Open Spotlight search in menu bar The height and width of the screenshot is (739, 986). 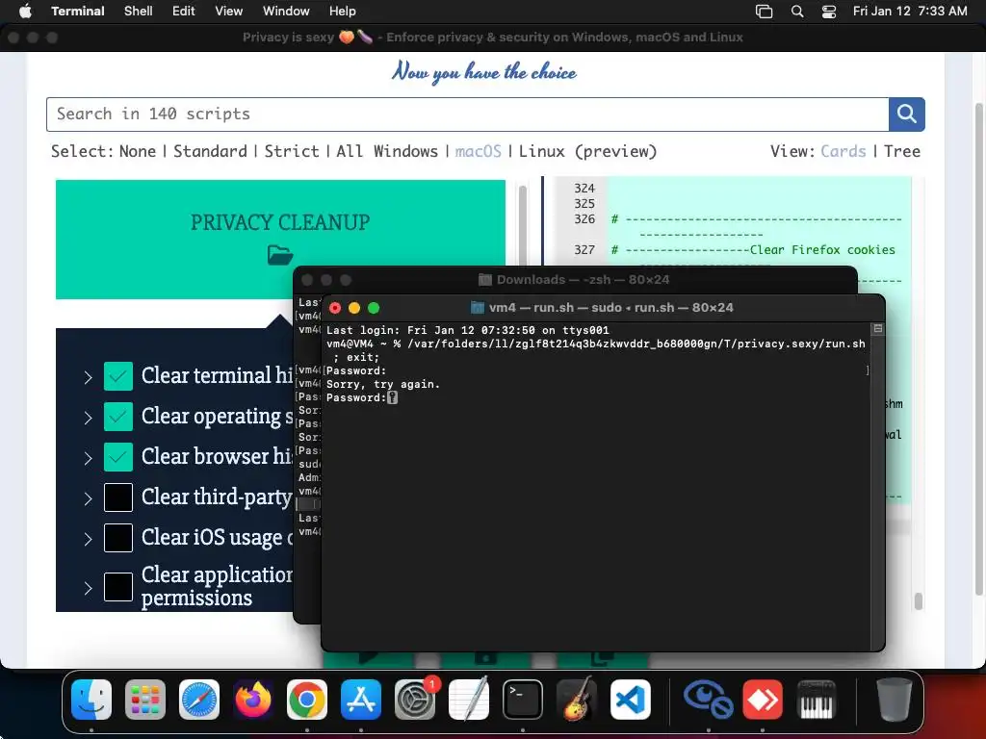(796, 12)
